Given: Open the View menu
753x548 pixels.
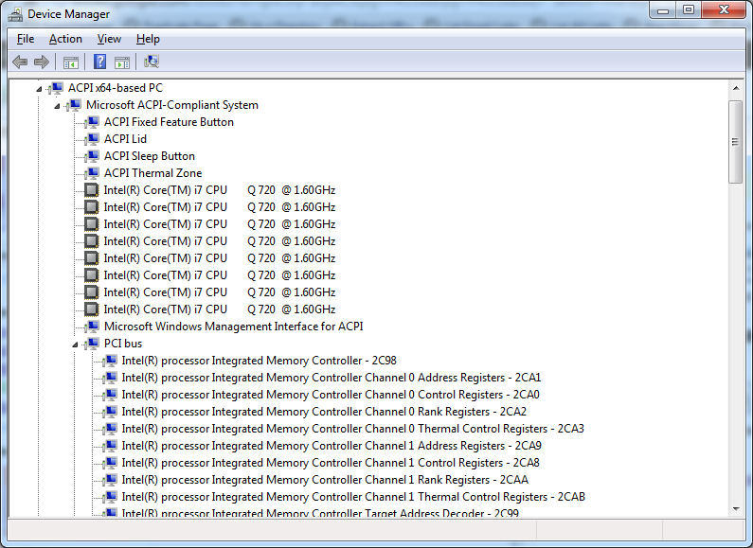Looking at the screenshot, I should click(109, 39).
